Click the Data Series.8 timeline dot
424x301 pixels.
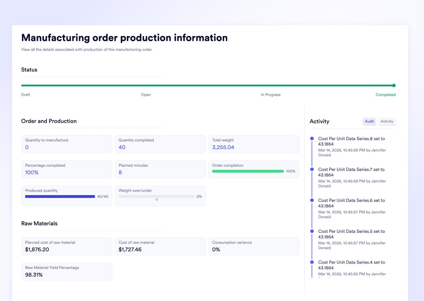(x=312, y=138)
